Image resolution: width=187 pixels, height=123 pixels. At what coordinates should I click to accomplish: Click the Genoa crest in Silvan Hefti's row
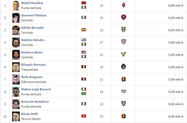123,116
